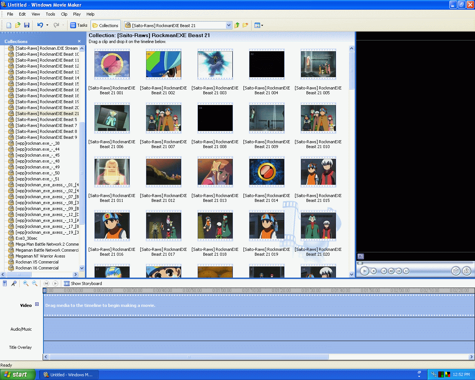Viewport: 475px width, 380px height.
Task: Click the Open Project folder icon
Action: coord(18,25)
